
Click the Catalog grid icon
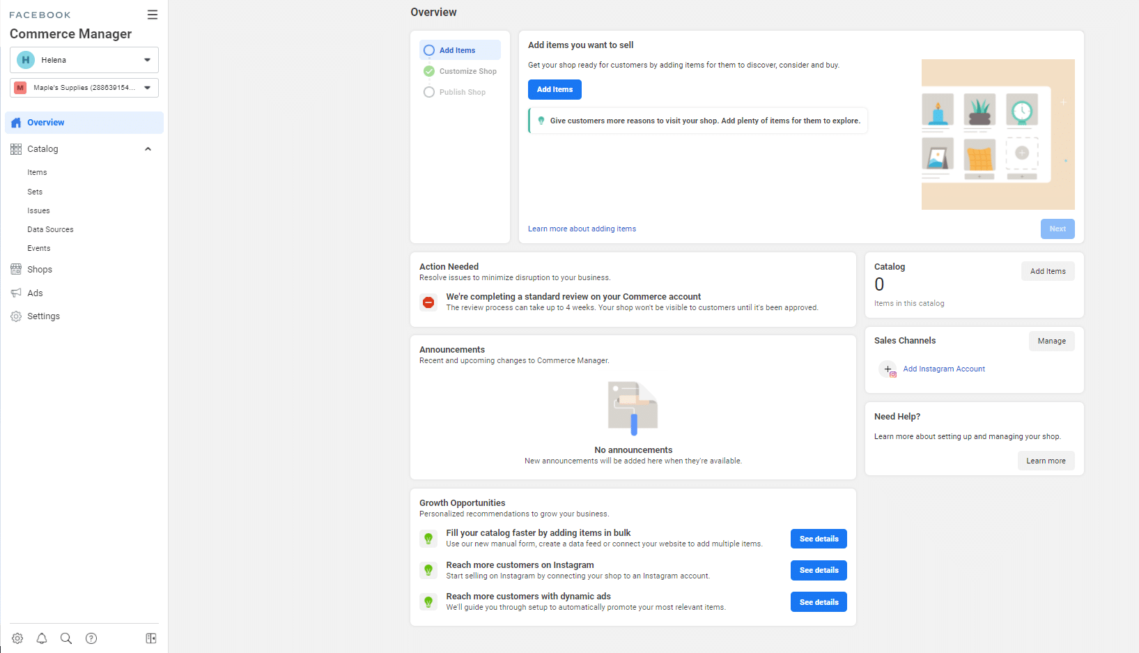[16, 149]
